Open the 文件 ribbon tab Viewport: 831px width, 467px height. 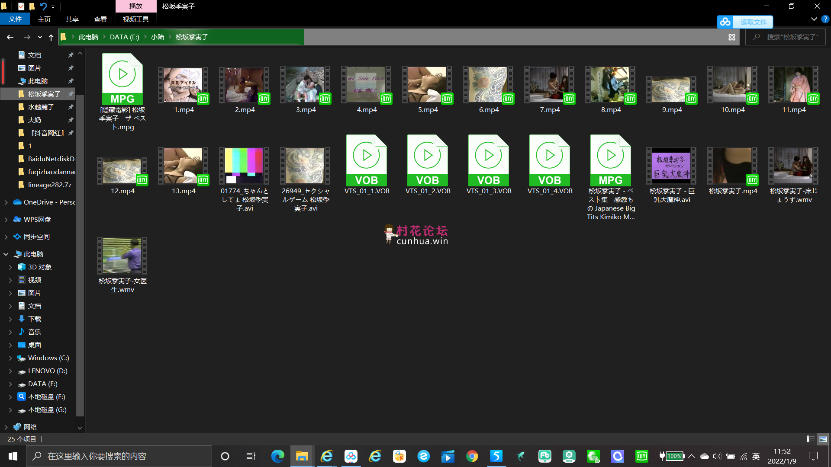(x=15, y=19)
